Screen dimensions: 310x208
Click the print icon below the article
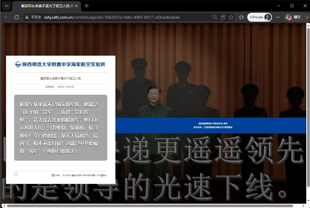point(16,174)
